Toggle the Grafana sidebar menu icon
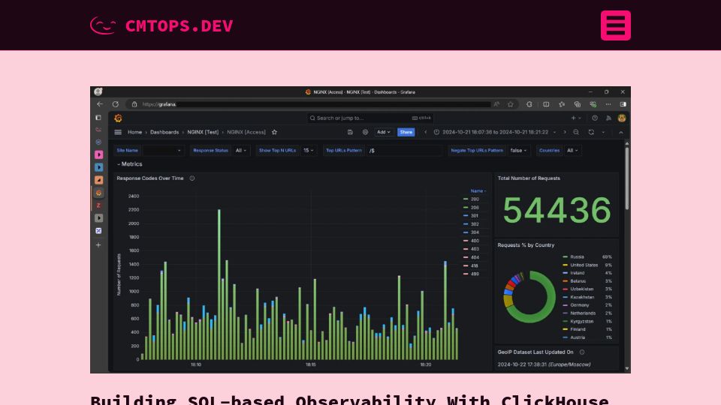721x405 pixels. pos(118,132)
